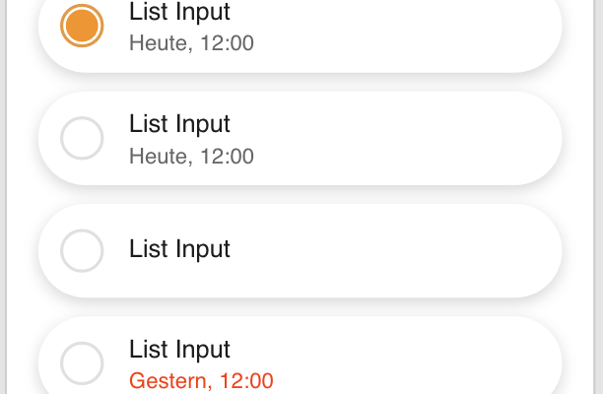
Task: Select the List Input title above Gestern date
Action: [179, 349]
